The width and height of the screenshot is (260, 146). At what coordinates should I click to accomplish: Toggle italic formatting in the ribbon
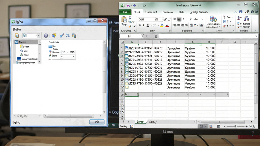click(x=143, y=25)
